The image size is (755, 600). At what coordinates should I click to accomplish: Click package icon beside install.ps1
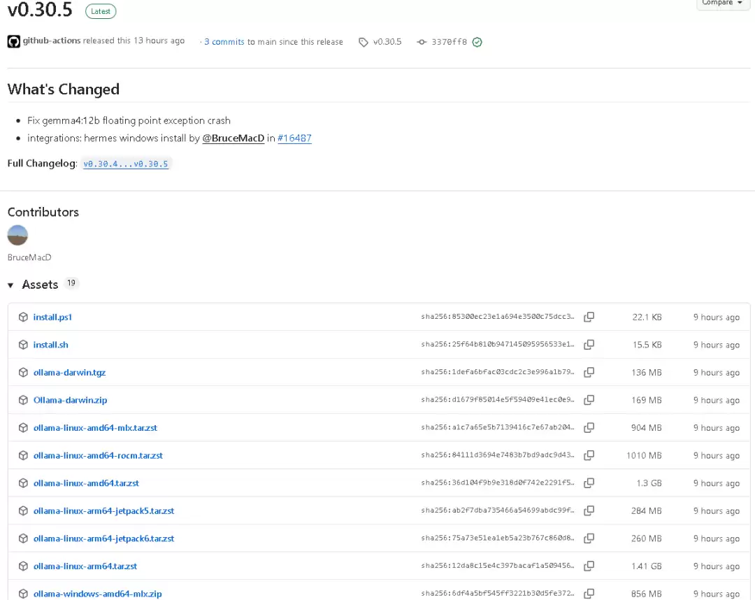23,317
